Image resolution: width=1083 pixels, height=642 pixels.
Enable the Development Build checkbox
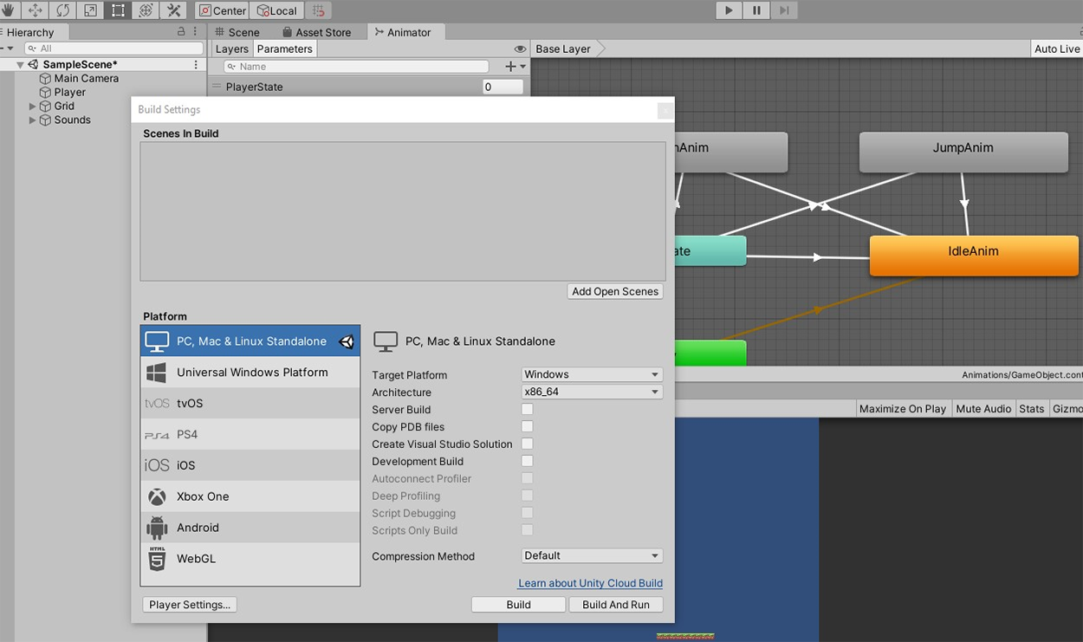click(x=527, y=461)
